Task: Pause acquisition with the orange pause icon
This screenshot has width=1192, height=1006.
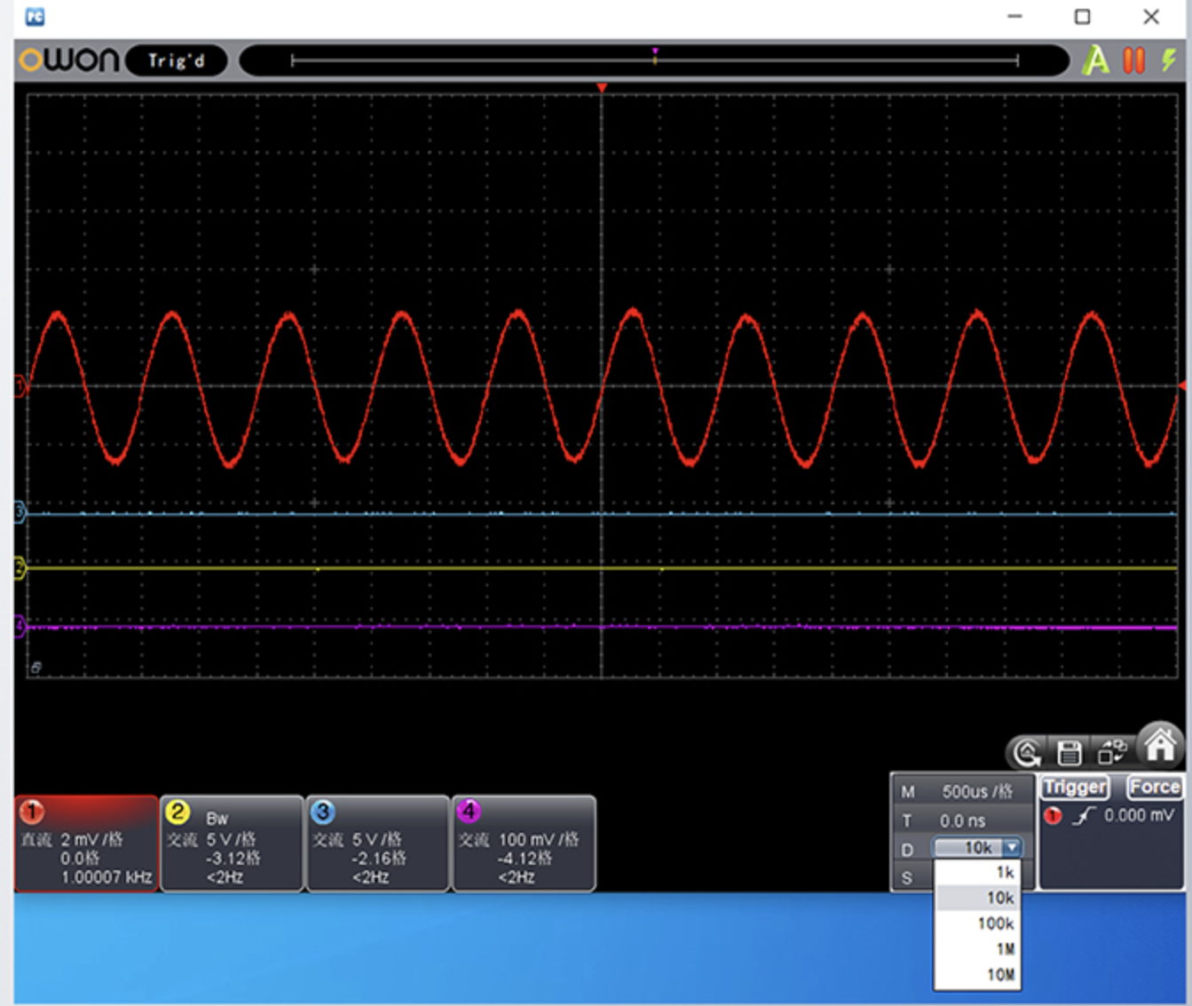Action: [x=1133, y=60]
